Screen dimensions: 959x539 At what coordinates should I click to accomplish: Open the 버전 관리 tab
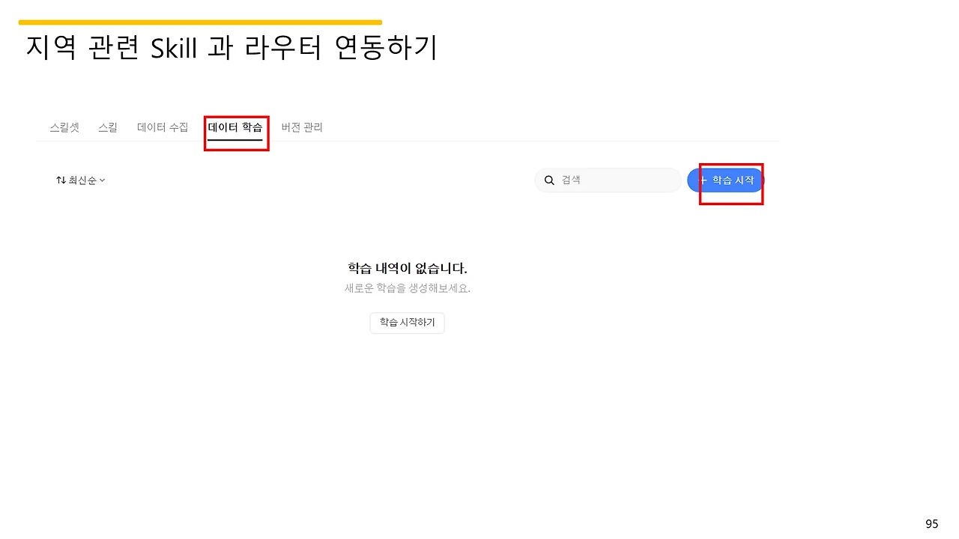pyautogui.click(x=302, y=127)
